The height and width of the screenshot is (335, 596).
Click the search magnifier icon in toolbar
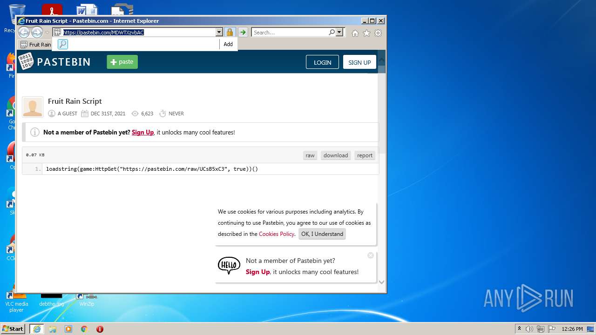point(332,32)
